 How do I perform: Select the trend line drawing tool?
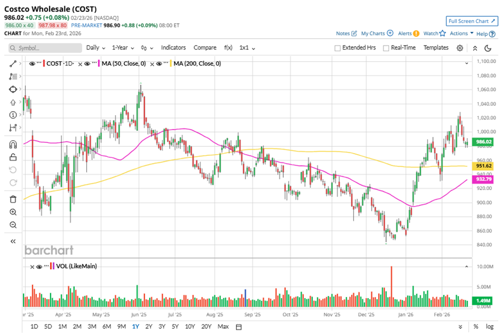coord(13,63)
